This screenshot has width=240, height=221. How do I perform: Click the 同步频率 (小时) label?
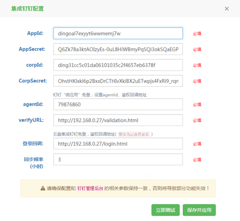pos(33,163)
